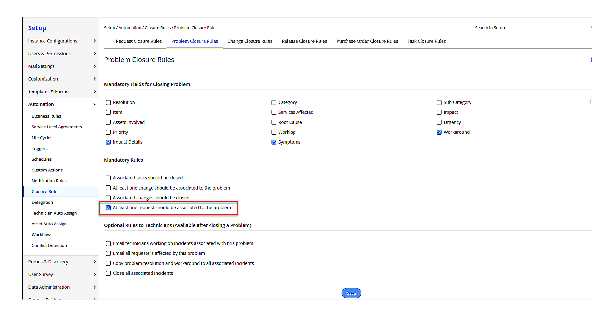609x309 pixels.
Task: Expand the Instance Configurations menu arrow
Action: [x=95, y=41]
